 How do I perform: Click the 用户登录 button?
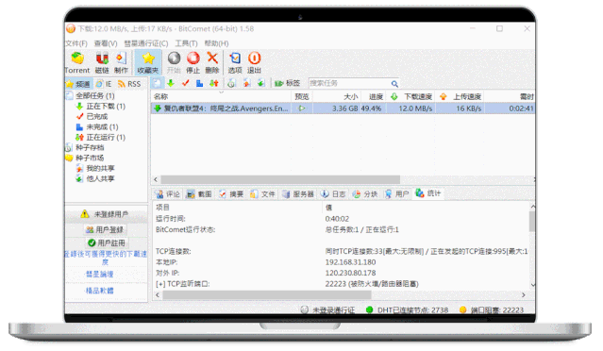(x=105, y=230)
